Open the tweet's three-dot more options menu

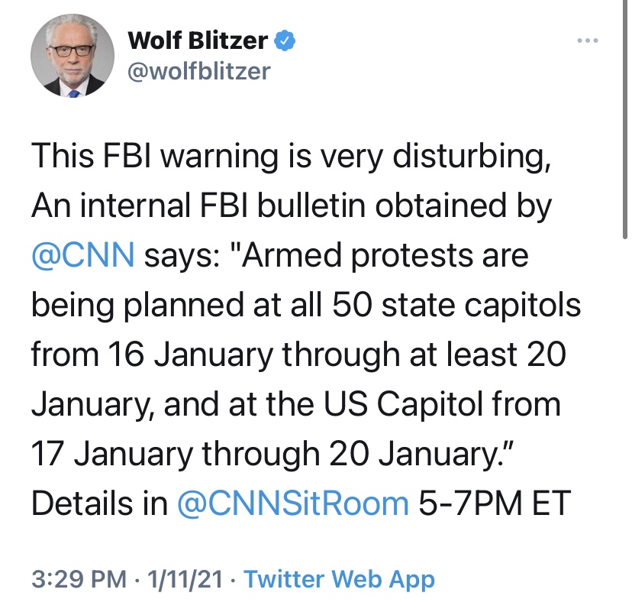[x=588, y=40]
